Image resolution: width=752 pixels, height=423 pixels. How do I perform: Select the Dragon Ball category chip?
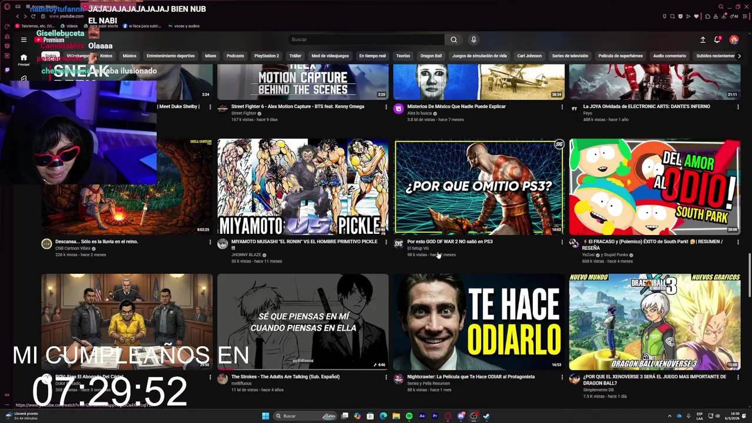(x=431, y=56)
